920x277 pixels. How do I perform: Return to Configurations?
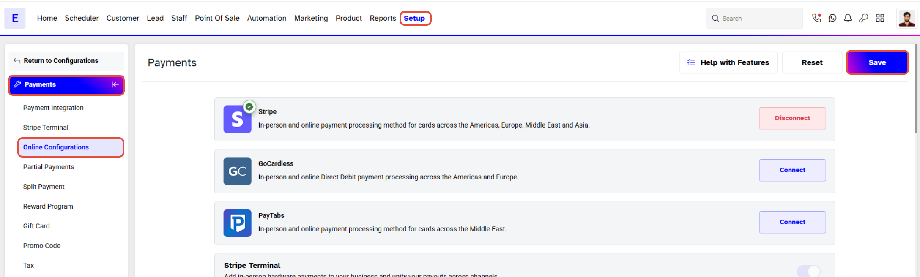66,61
